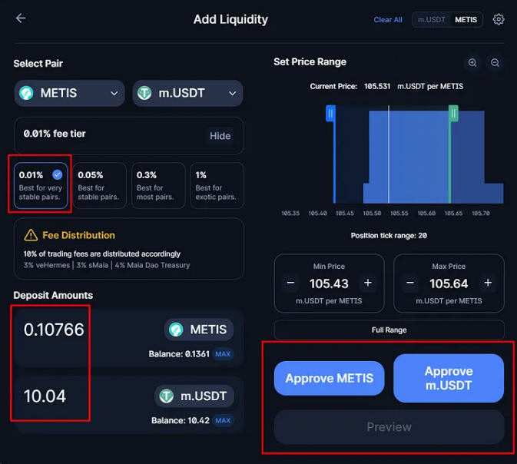Set Full Range for price

389,330
